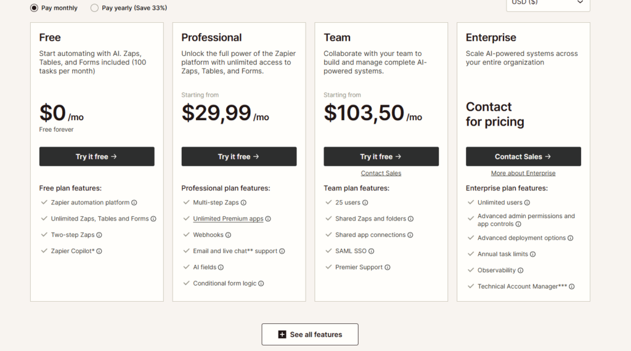Click info icon beside AI fields

[221, 267]
